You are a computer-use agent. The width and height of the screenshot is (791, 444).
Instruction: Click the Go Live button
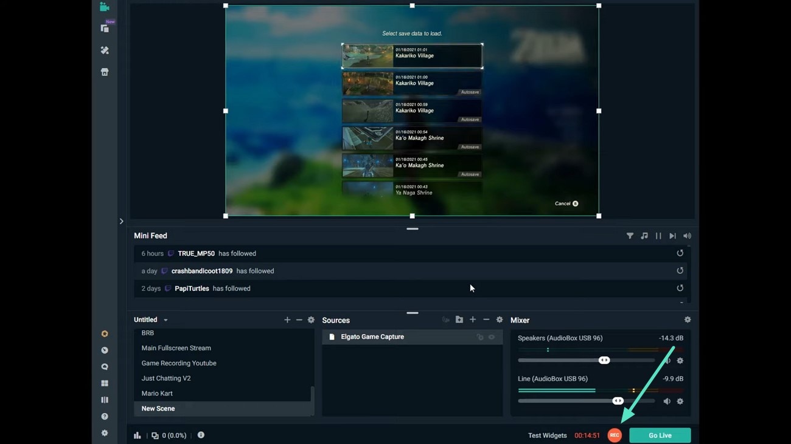(660, 435)
